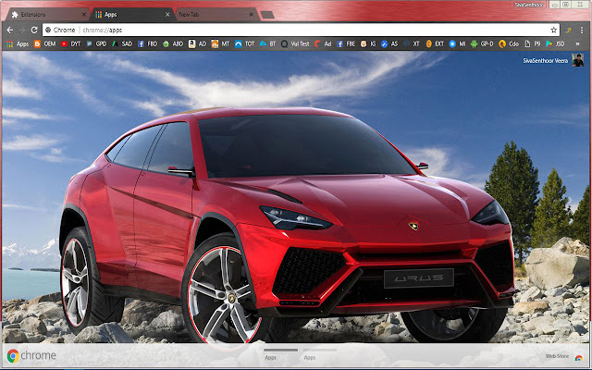
Task: Click the SivaSenthoor Veera account name
Action: click(x=545, y=60)
